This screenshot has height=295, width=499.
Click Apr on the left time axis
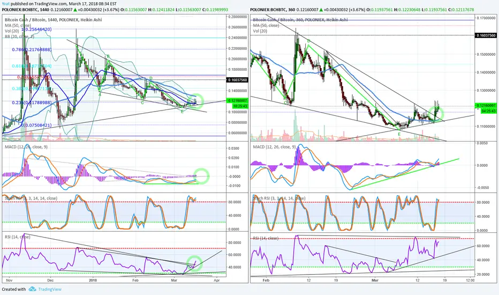tap(217, 281)
